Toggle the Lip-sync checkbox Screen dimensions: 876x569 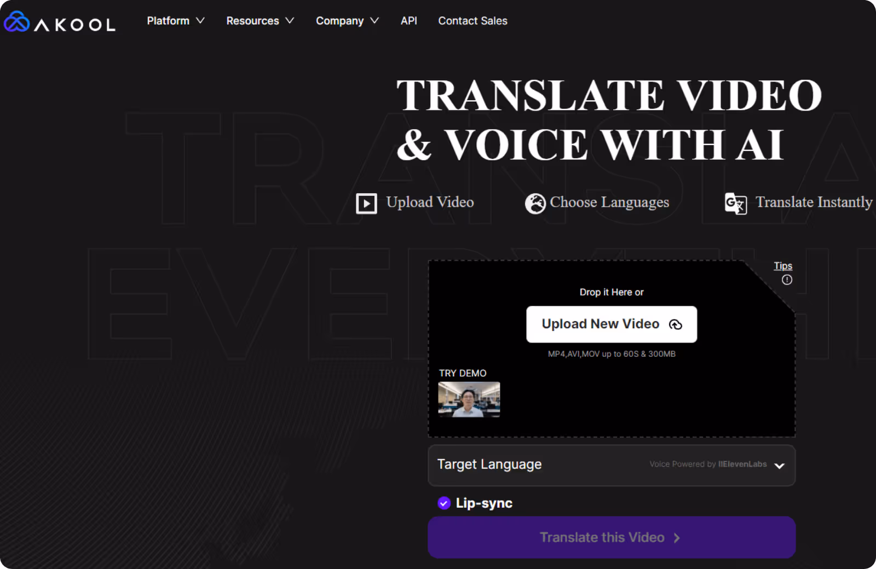[x=444, y=503]
